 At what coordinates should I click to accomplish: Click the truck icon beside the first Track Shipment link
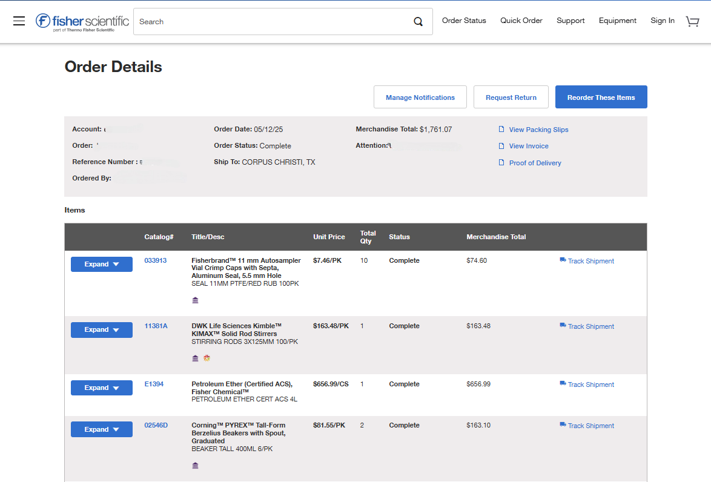[563, 260]
